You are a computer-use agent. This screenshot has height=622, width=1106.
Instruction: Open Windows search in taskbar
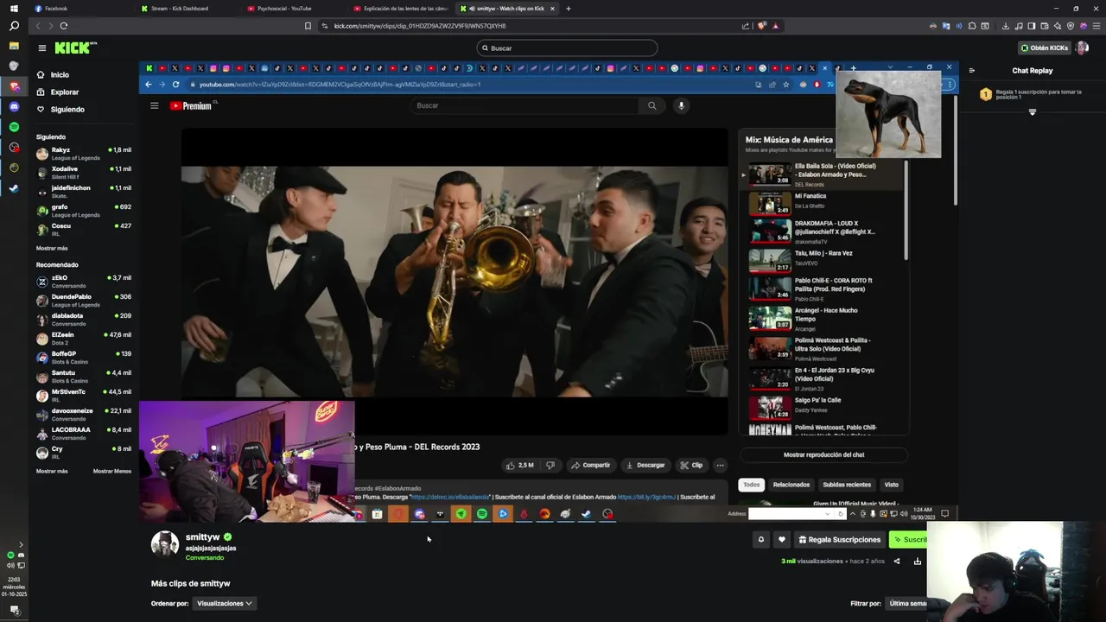pyautogui.click(x=14, y=27)
